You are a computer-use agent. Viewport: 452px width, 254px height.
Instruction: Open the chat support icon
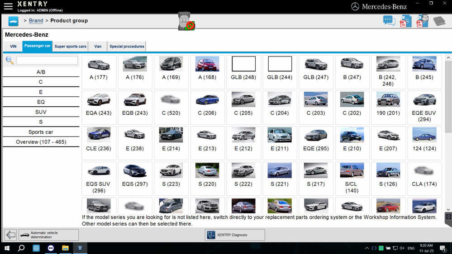coord(389,21)
